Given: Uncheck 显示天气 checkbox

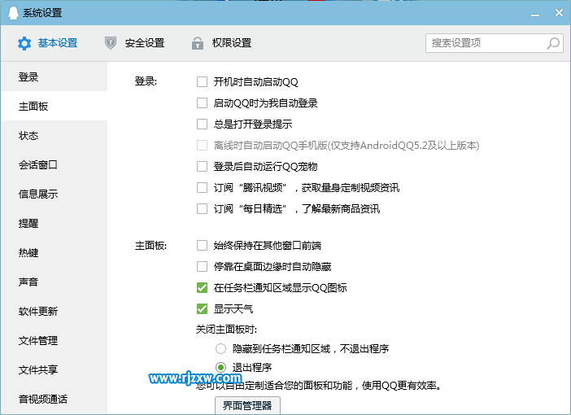Looking at the screenshot, I should 202,309.
